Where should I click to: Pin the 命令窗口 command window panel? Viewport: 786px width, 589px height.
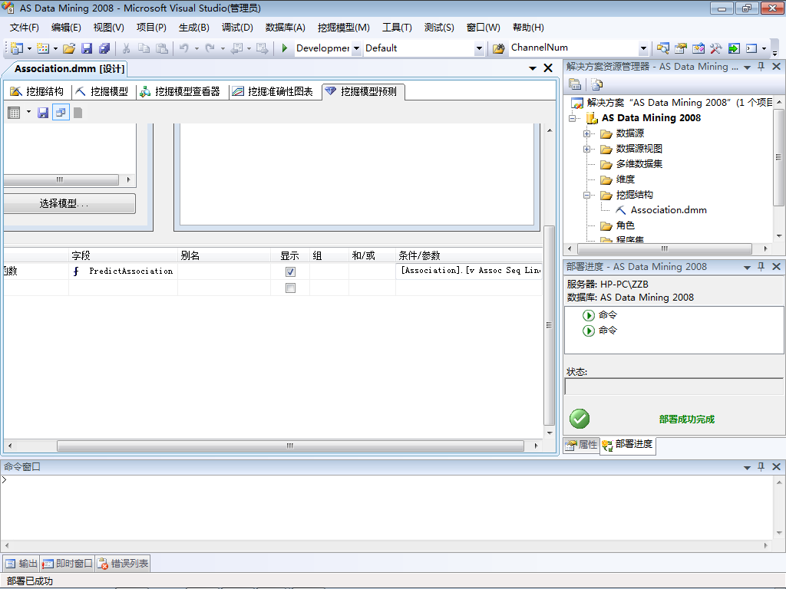tap(761, 466)
